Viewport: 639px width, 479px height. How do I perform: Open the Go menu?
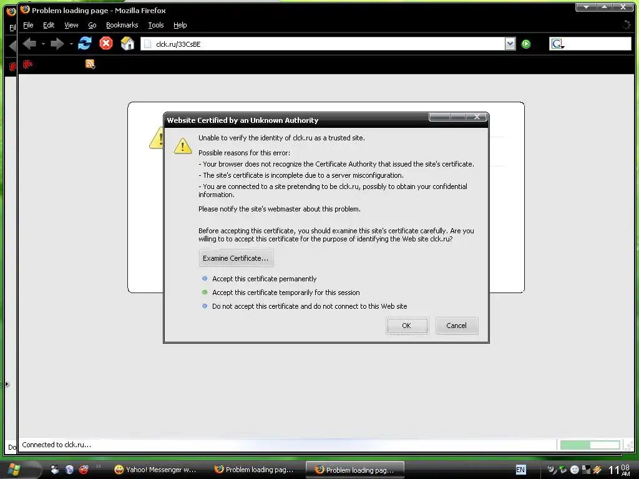[92, 25]
